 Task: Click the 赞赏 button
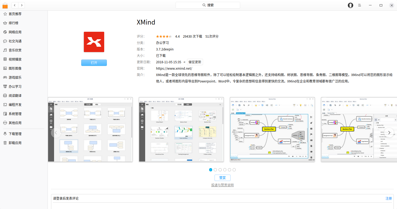[223, 178]
